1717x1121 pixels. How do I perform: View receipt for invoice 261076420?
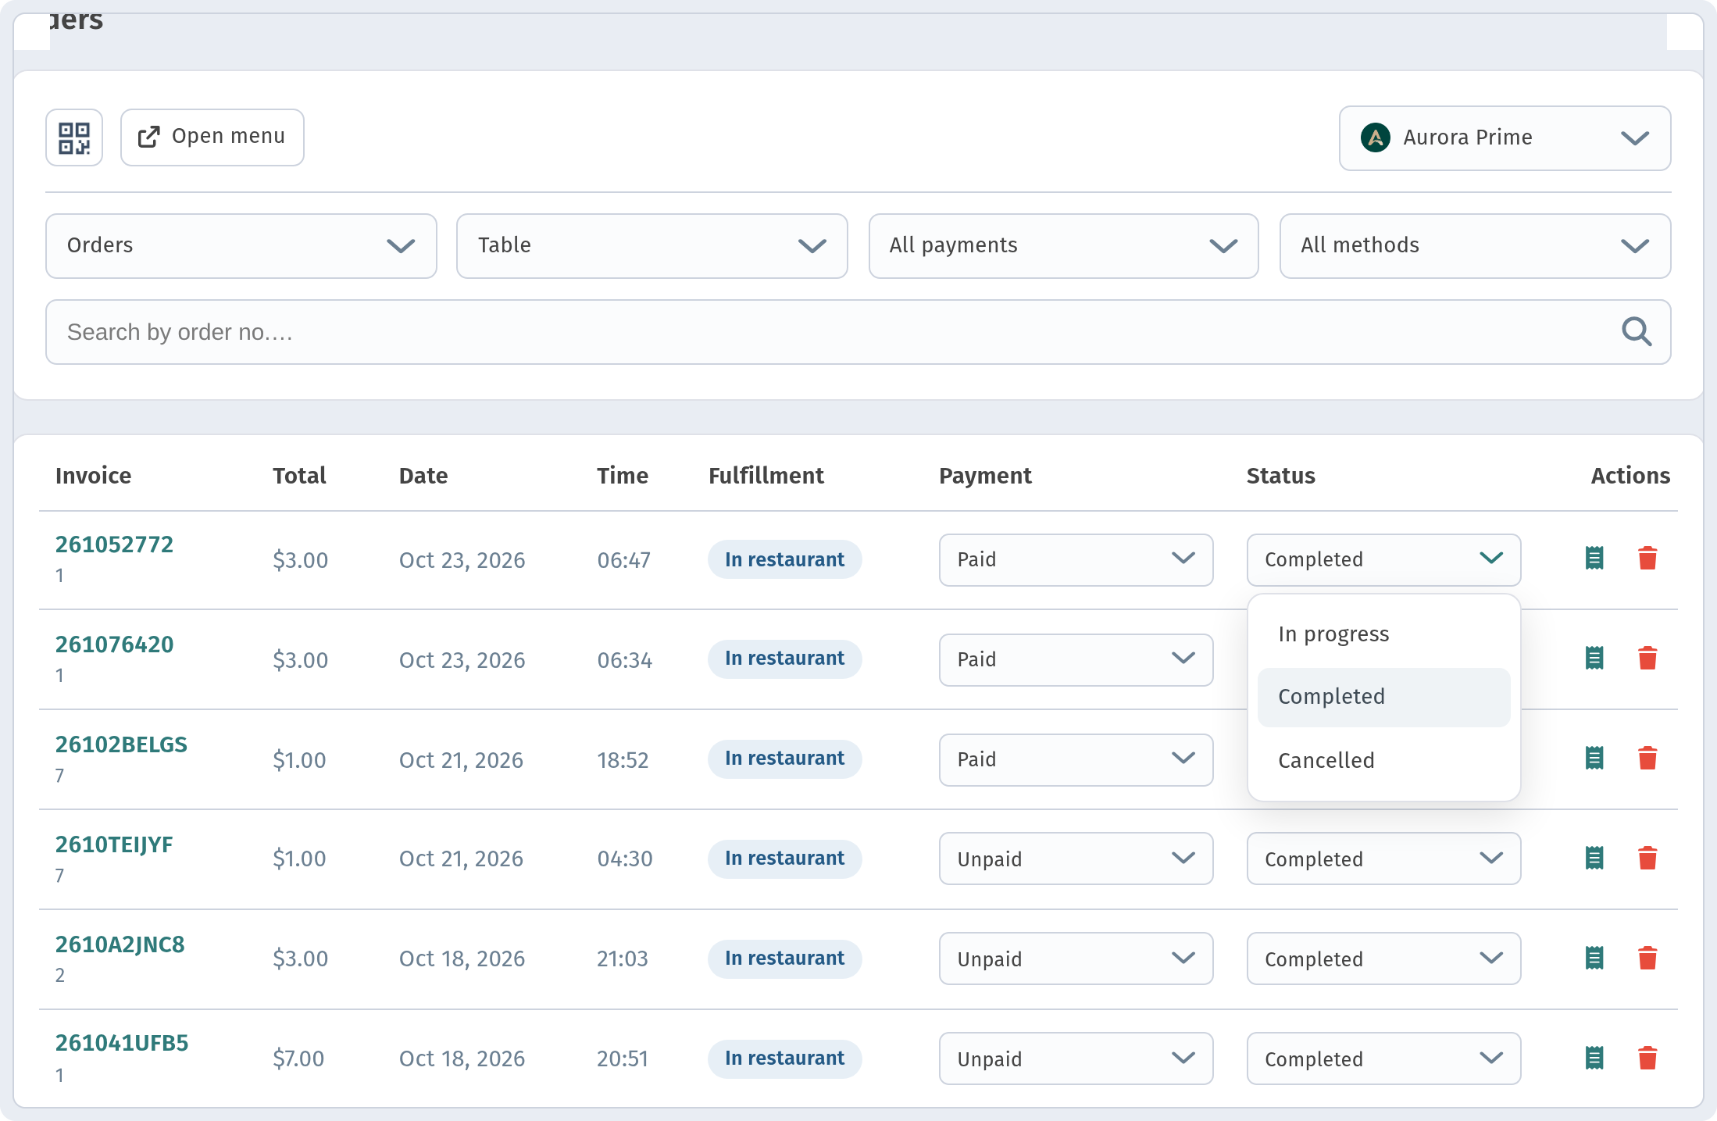pyautogui.click(x=1594, y=659)
